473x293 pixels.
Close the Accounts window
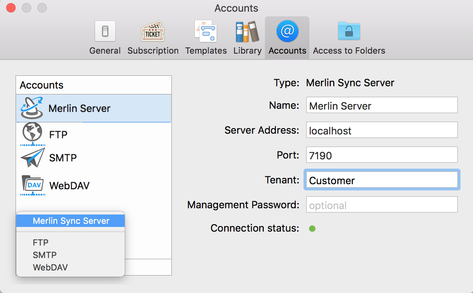coord(11,8)
